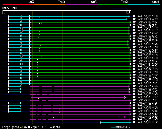This screenshot has height=129, width=162.
Task: Click the UniRef100_B9H6J4 label
Action: pyautogui.click(x=145, y=25)
